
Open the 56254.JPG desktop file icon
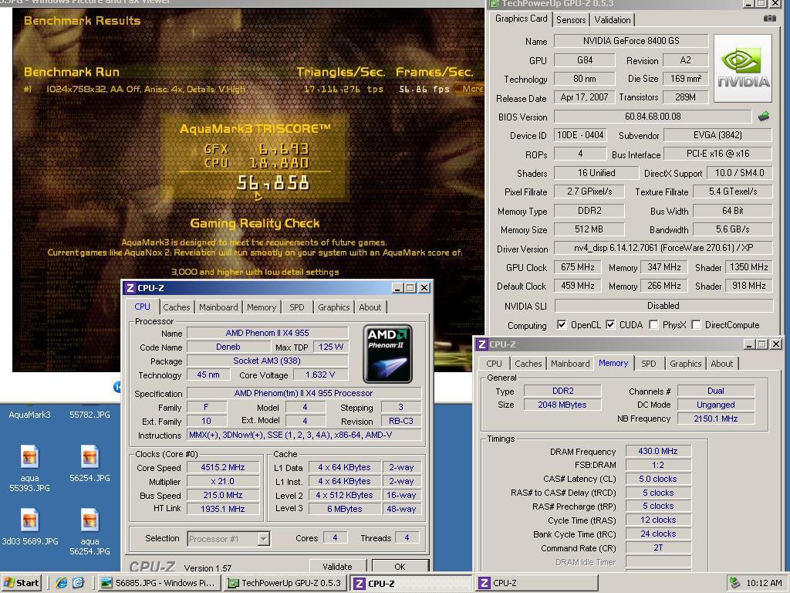click(89, 457)
